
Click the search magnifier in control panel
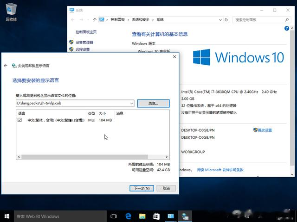tap(287, 19)
